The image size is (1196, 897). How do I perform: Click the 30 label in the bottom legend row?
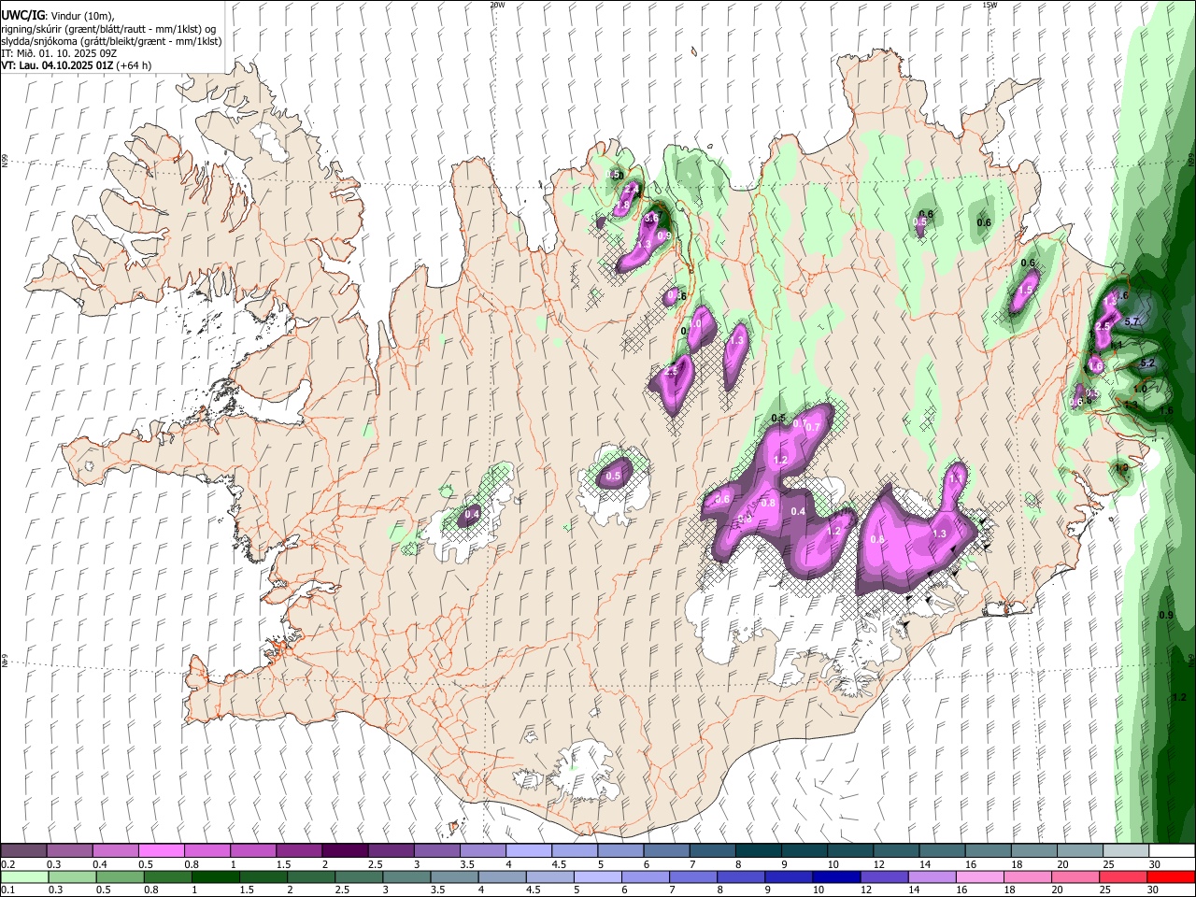(x=1155, y=890)
